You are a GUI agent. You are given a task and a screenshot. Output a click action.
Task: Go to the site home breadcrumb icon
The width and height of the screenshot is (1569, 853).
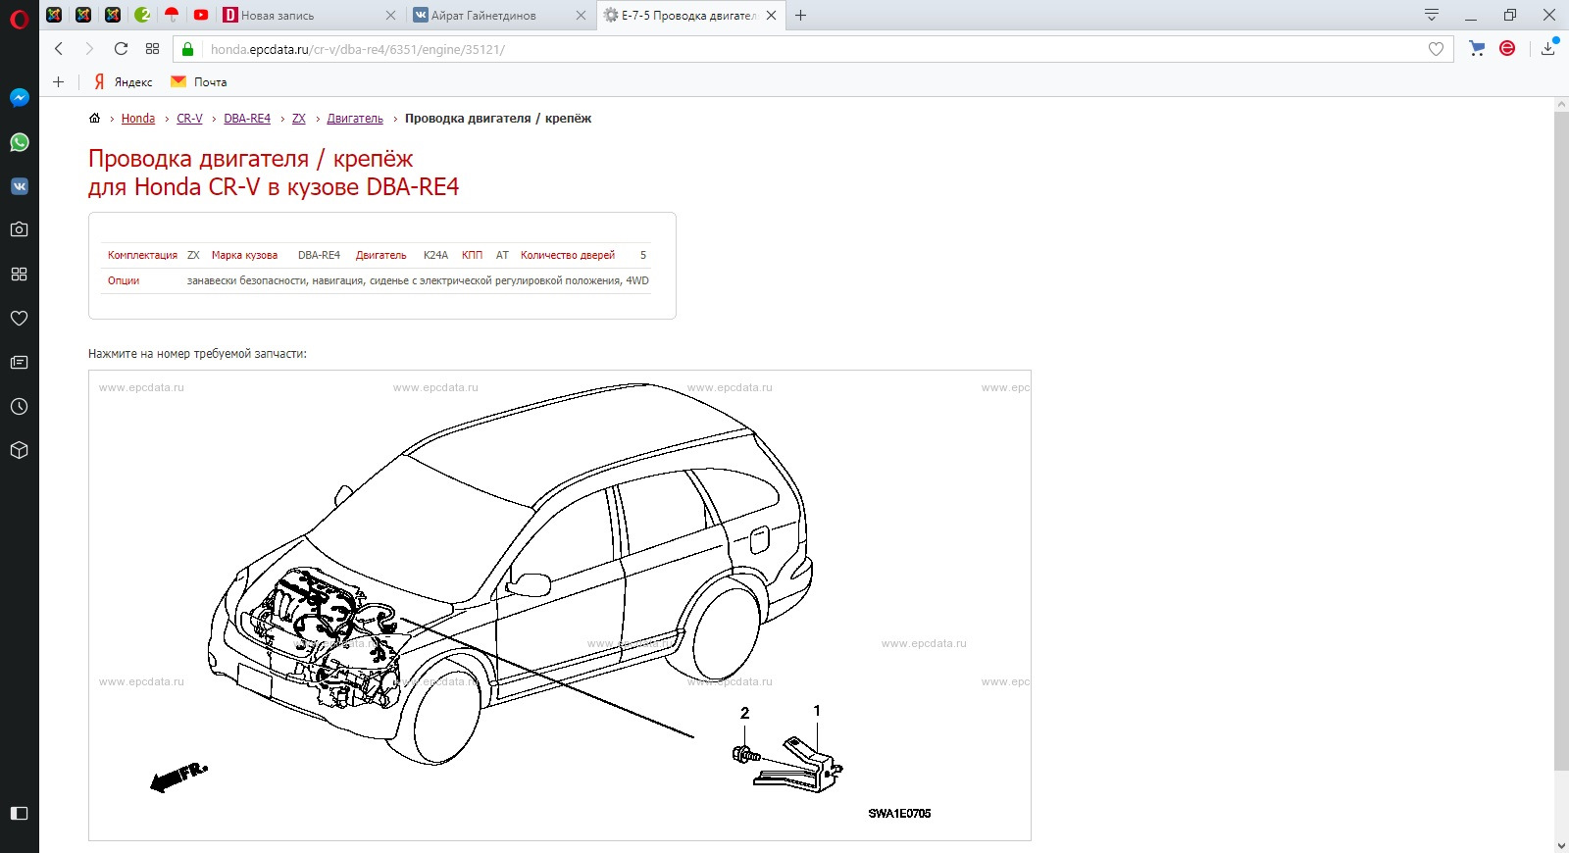point(94,118)
